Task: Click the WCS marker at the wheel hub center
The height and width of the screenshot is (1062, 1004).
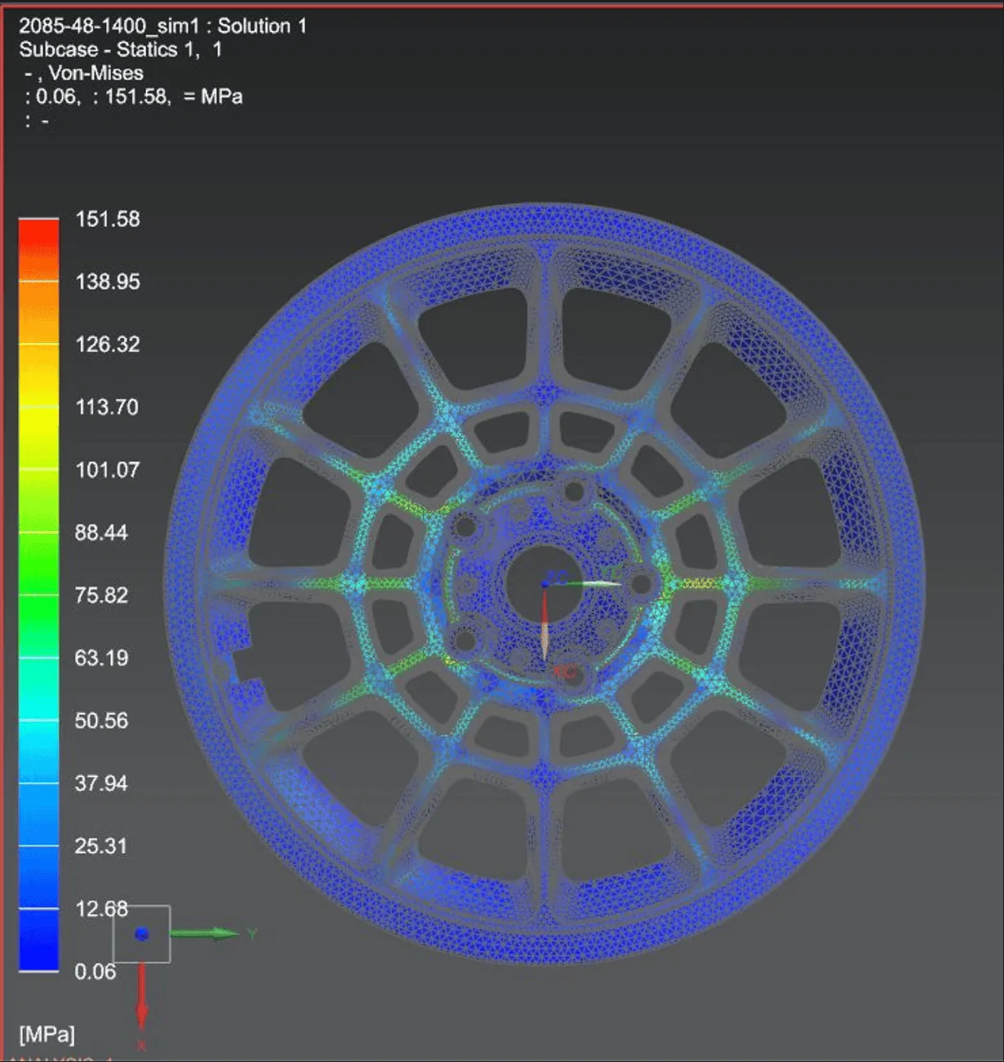Action: 545,585
